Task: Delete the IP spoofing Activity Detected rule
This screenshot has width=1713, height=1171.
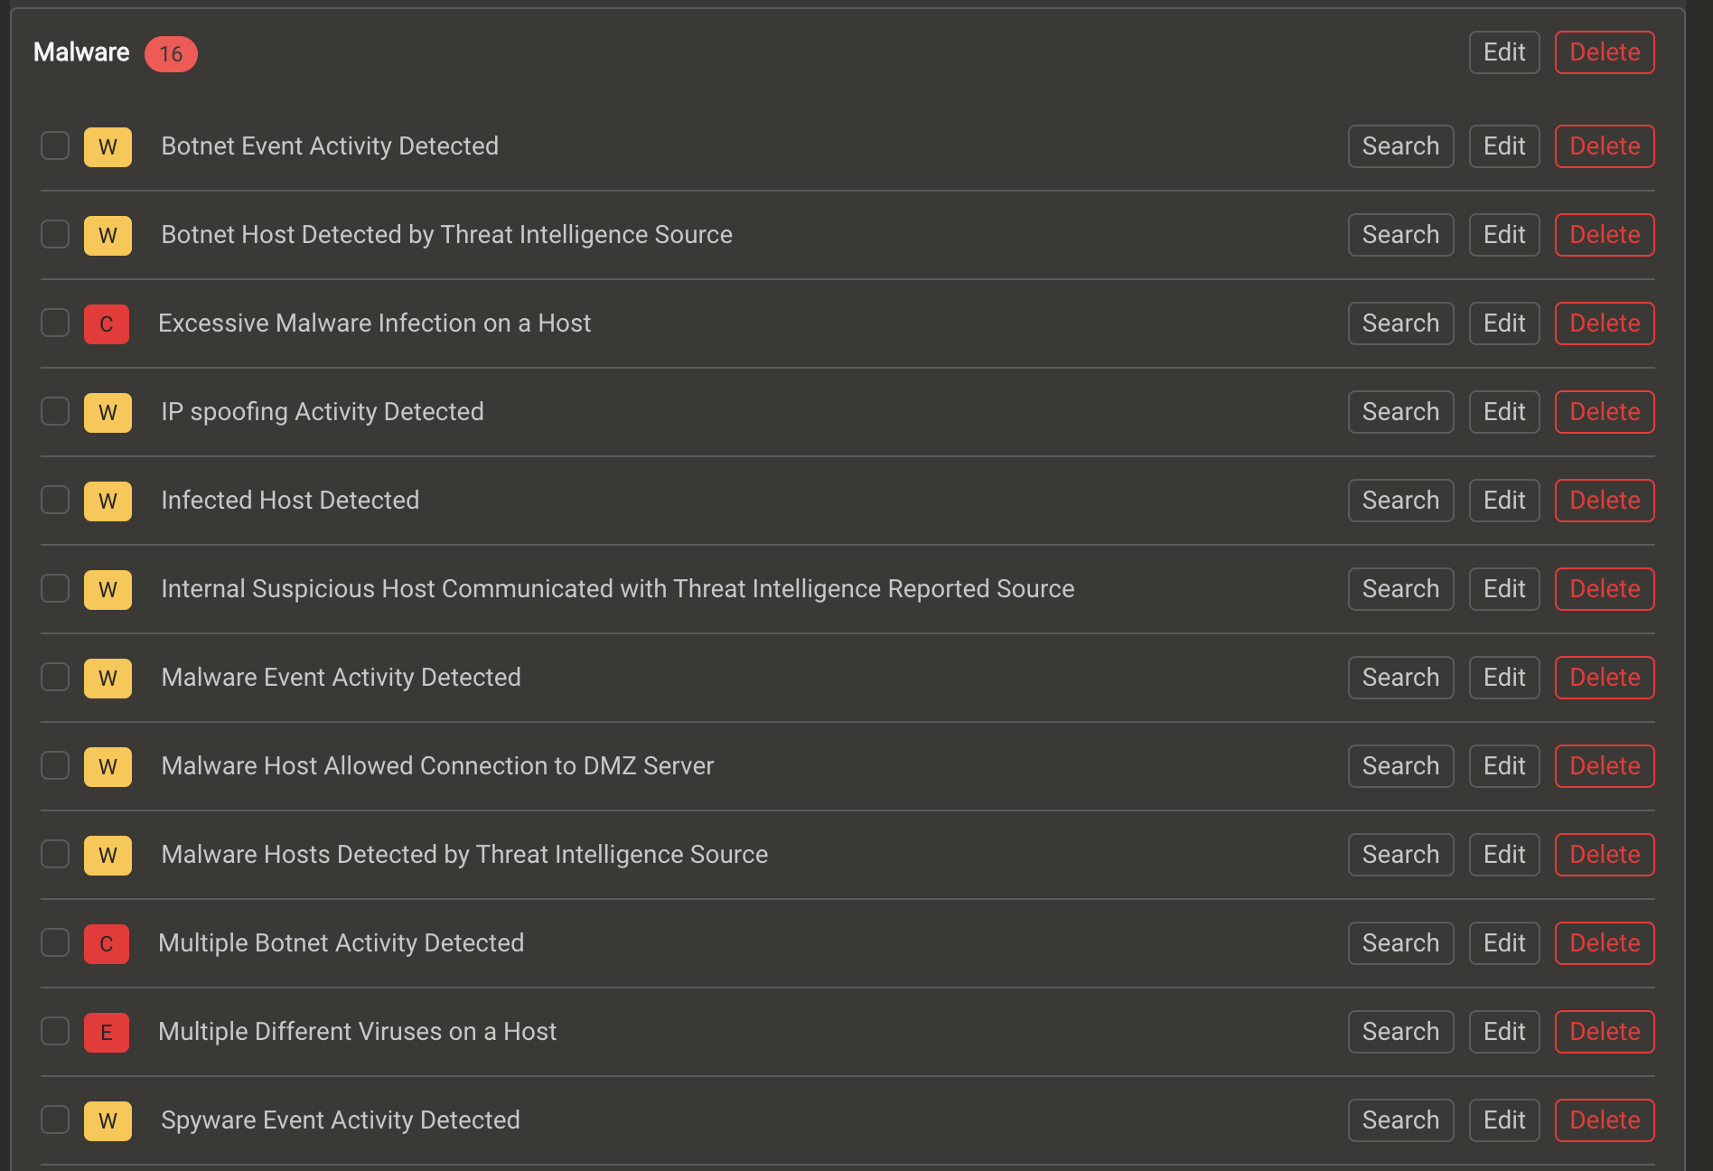Action: (x=1605, y=412)
